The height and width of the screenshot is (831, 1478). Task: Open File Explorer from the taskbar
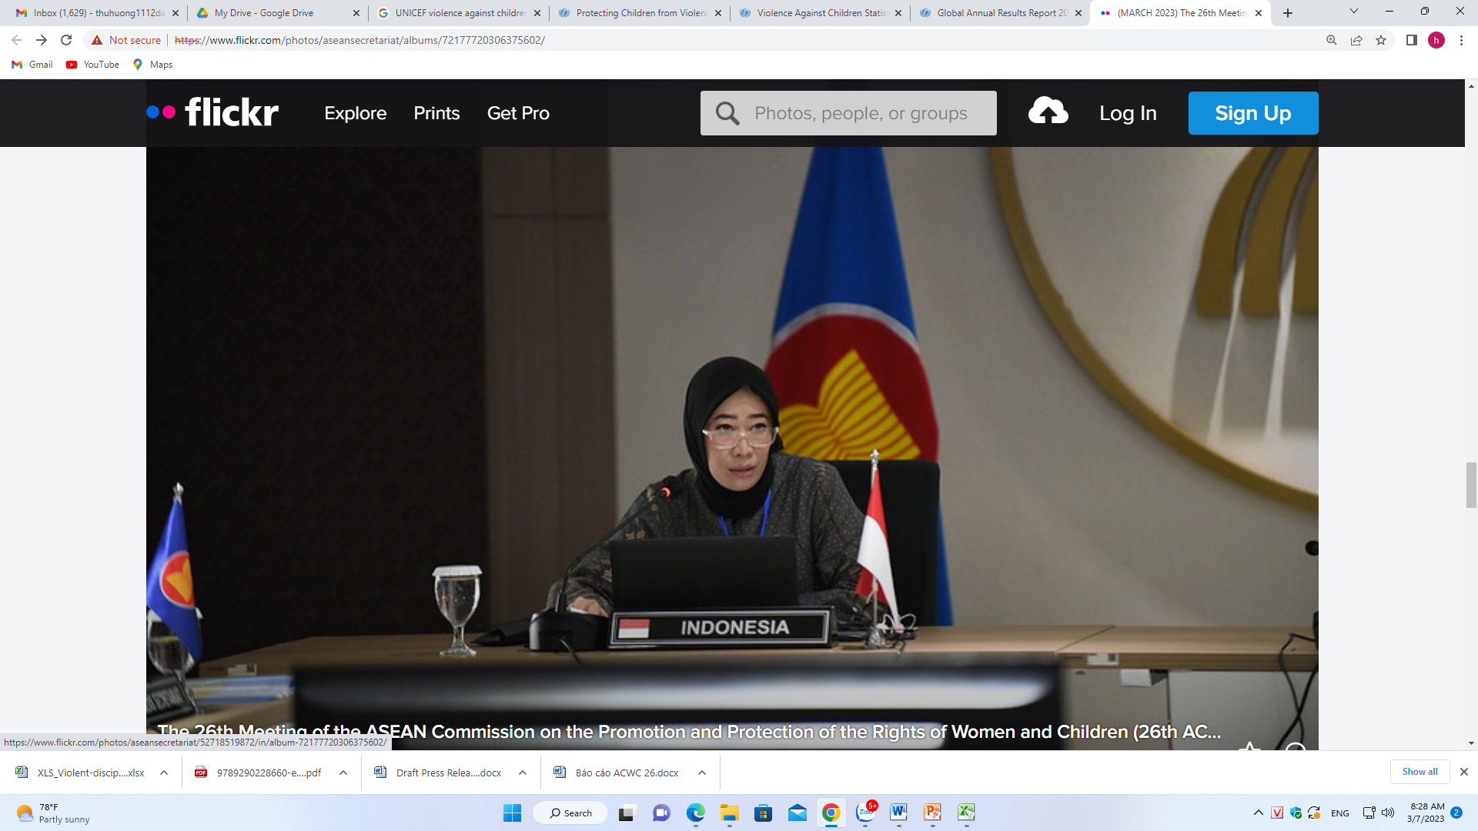coord(729,813)
